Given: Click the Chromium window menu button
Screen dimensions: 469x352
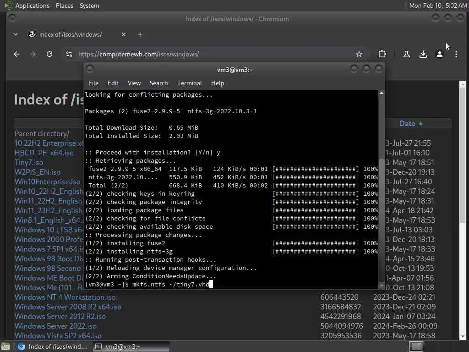Looking at the screenshot, I should pyautogui.click(x=12, y=18).
